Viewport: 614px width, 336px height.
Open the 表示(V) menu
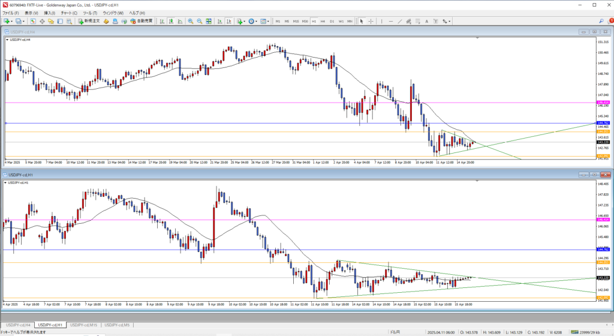31,13
